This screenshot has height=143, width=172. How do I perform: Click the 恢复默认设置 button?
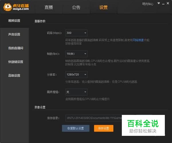coord(76,128)
